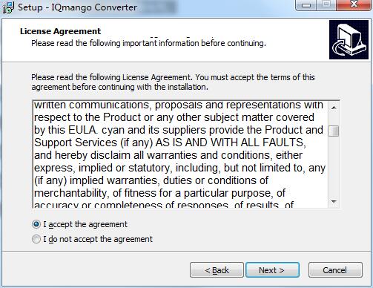
Task: Click the "I do not accept the agreement" label text
Action: [x=98, y=239]
